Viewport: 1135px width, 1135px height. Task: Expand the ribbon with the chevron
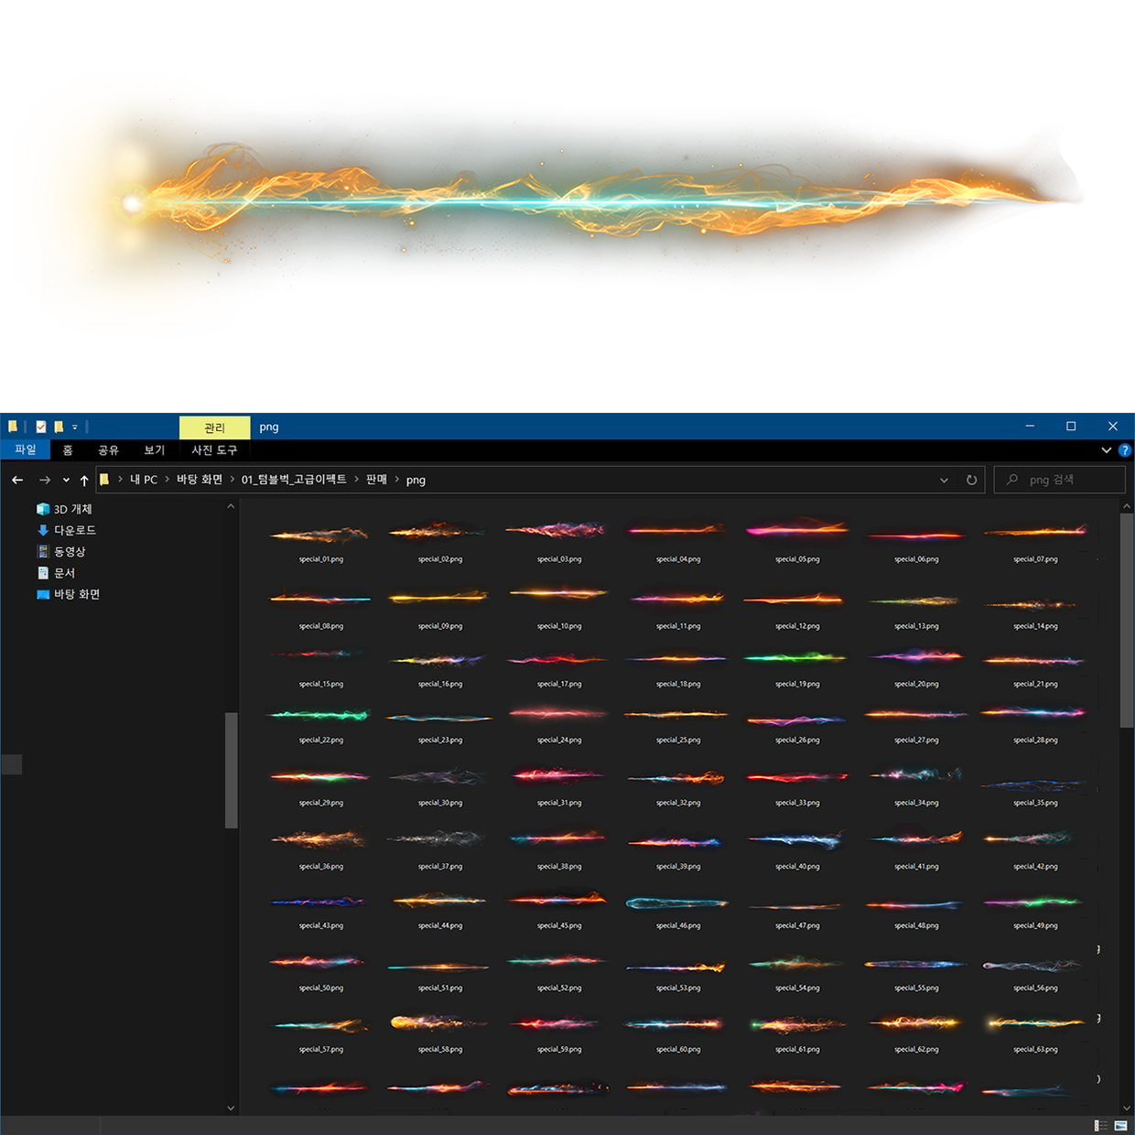pos(1106,450)
